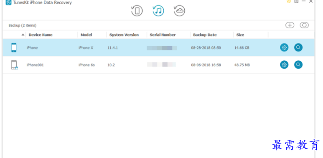
Task: Click the TunesKit app logo
Action: point(8,2)
